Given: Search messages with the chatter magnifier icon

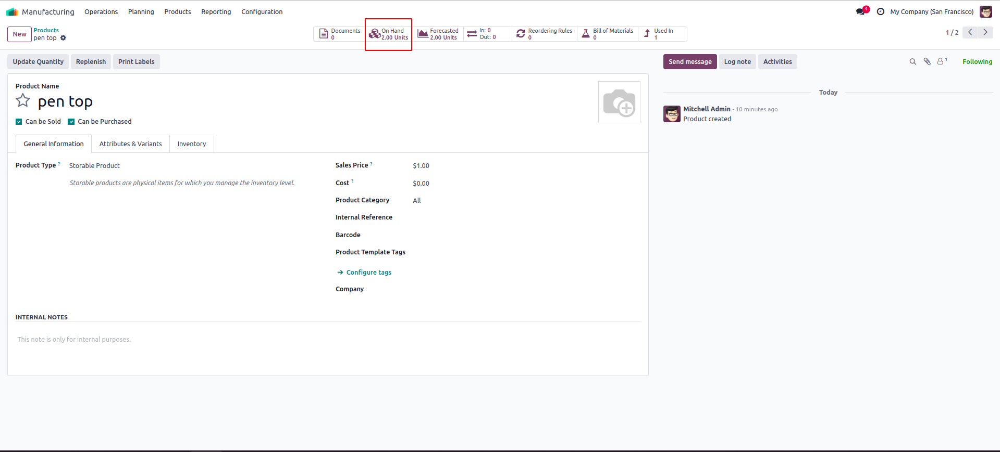Looking at the screenshot, I should (912, 61).
